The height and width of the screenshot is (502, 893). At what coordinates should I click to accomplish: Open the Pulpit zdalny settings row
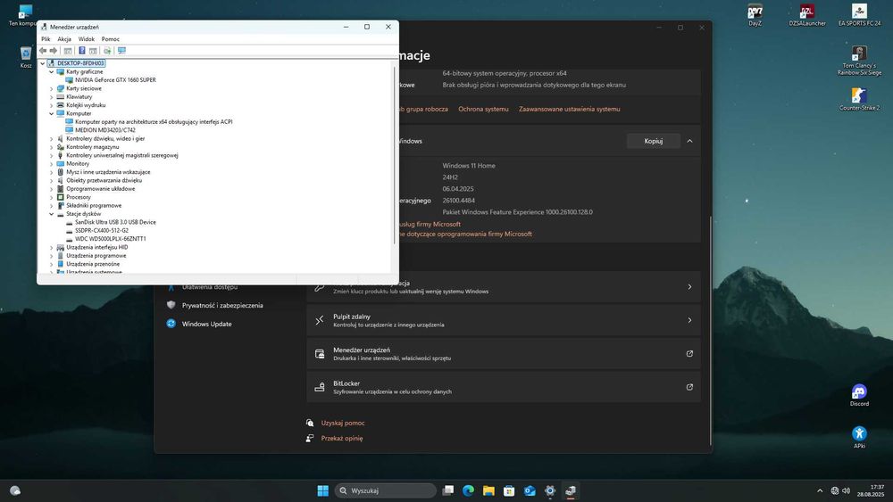(x=504, y=320)
